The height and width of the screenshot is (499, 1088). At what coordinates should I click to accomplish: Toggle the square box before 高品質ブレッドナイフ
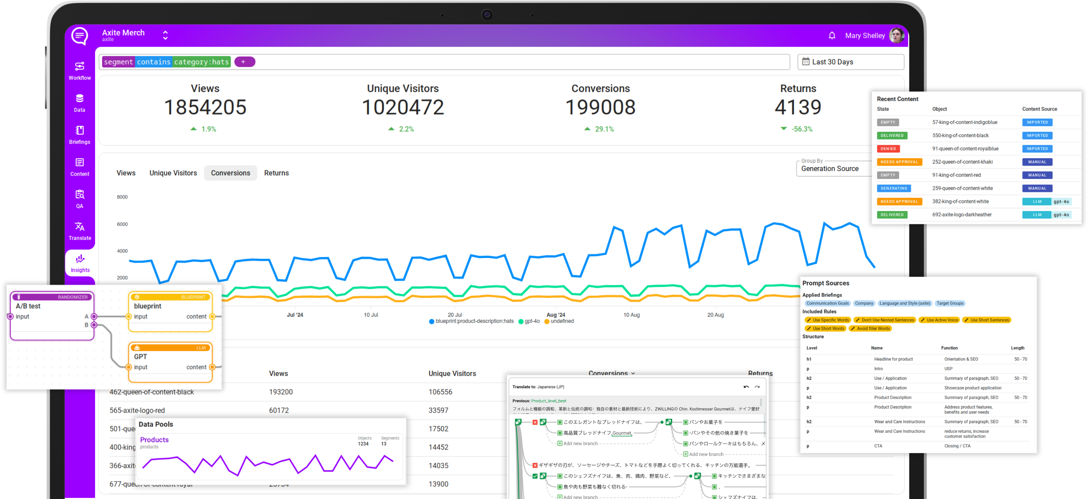click(x=560, y=433)
